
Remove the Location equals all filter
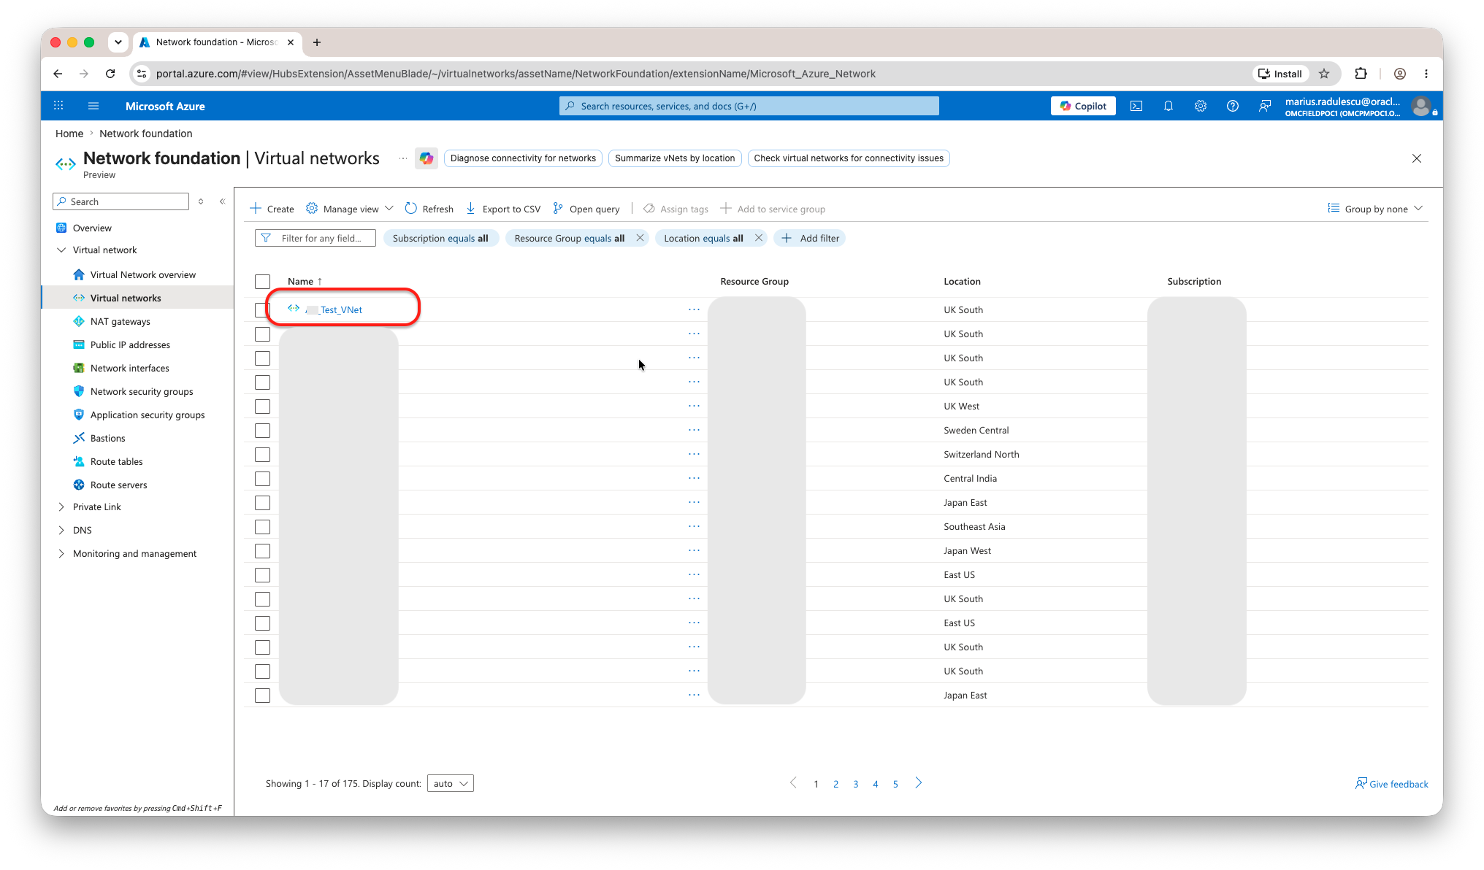[759, 238]
